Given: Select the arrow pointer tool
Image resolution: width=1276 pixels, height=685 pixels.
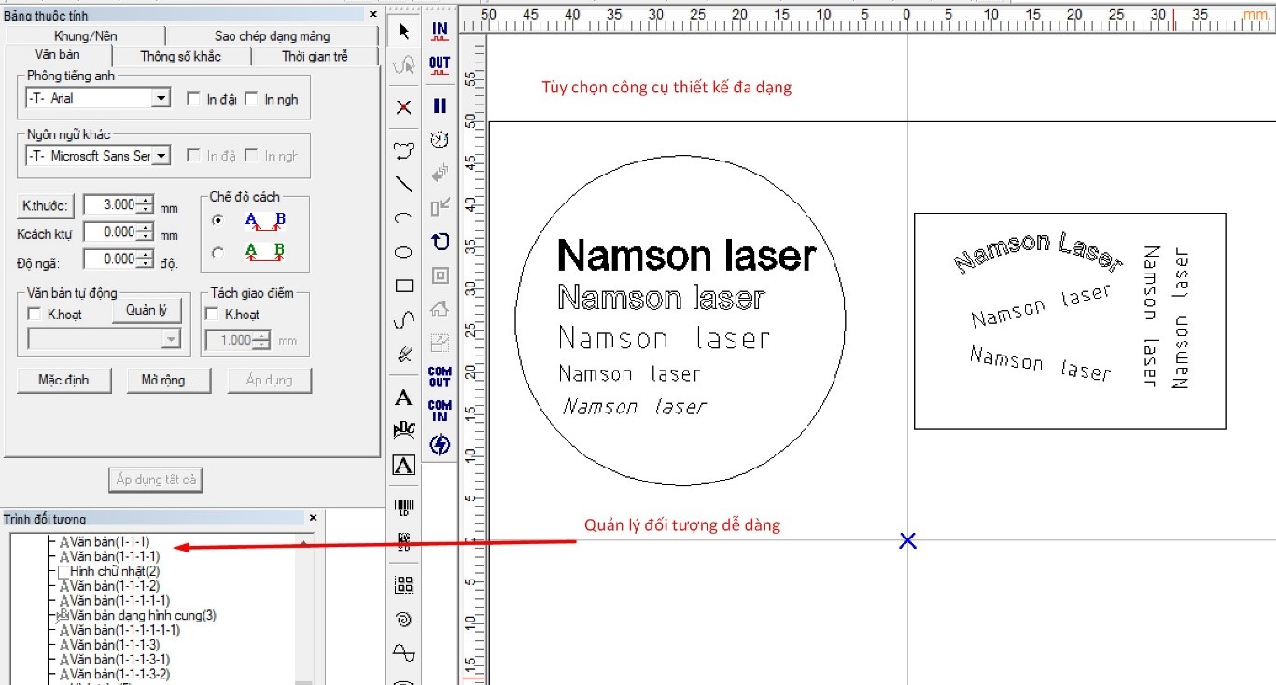Looking at the screenshot, I should click(403, 31).
